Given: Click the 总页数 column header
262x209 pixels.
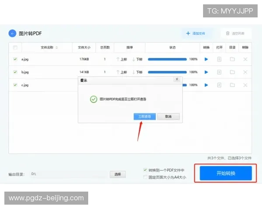Looking at the screenshot, I should 105,47.
